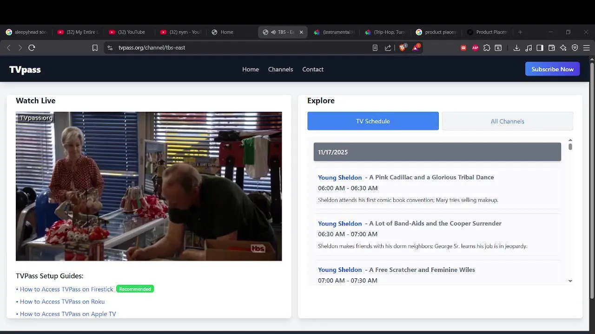Go back with the browser back arrow
The width and height of the screenshot is (595, 334).
point(8,48)
